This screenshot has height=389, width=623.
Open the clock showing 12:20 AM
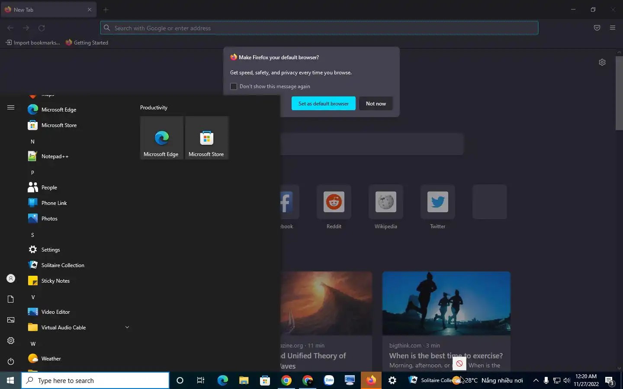click(586, 380)
